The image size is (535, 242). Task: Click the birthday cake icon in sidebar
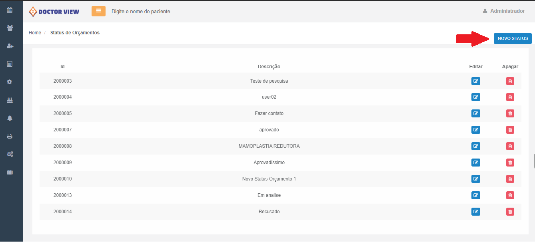[x=10, y=100]
